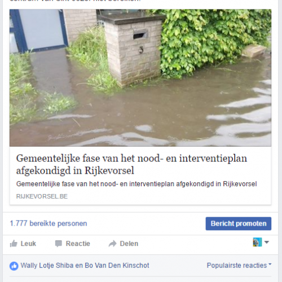Image resolution: width=282 pixels, height=282 pixels.
Task: Click the small profile avatar picture
Action: [x=257, y=242]
